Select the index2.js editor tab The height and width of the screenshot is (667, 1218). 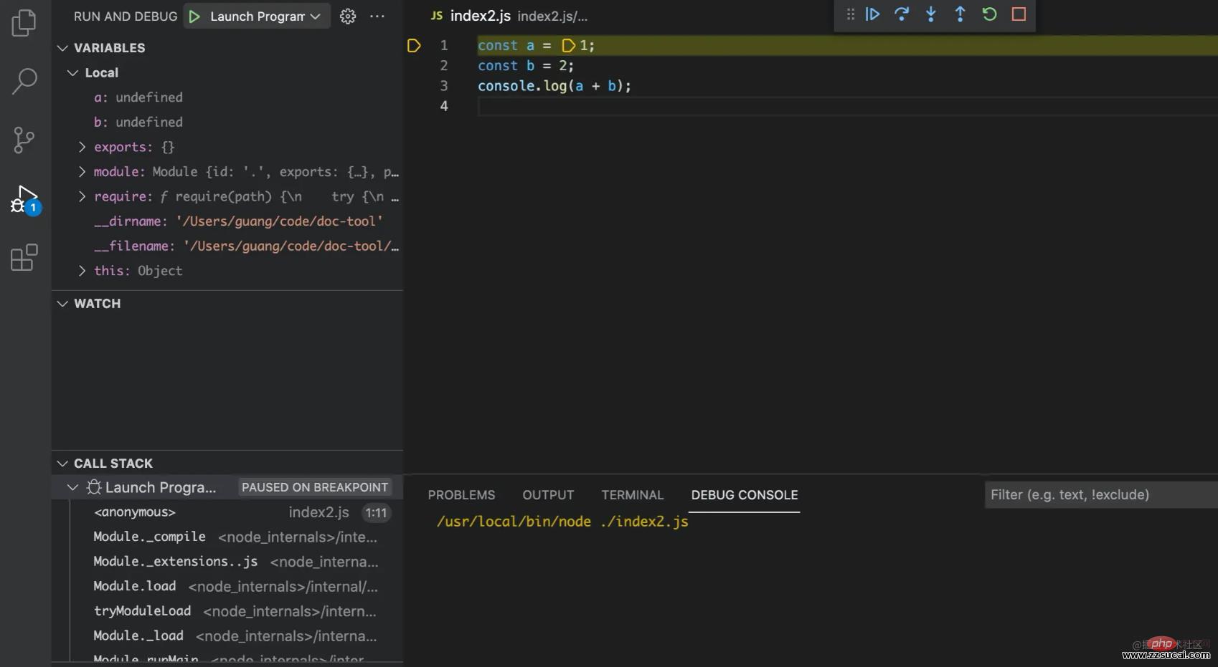(480, 16)
